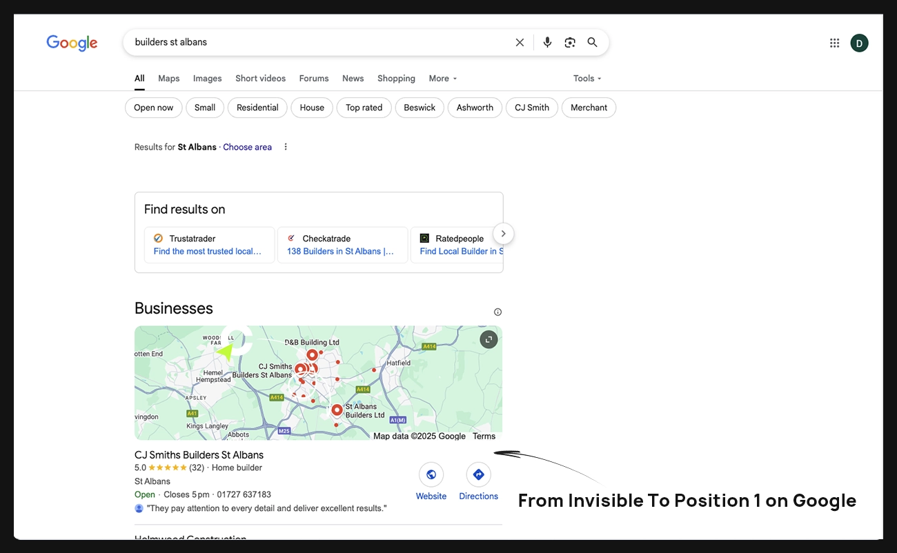The width and height of the screenshot is (897, 553).
Task: Open the account profile avatar
Action: pyautogui.click(x=859, y=43)
